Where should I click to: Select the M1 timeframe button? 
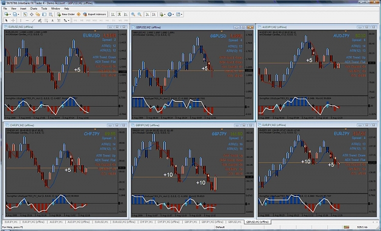[76, 20]
